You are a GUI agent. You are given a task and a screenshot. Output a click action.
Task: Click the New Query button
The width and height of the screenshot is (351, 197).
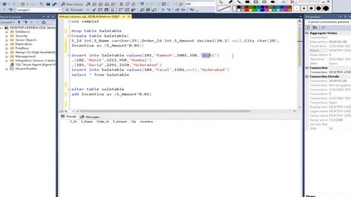coord(72,4)
